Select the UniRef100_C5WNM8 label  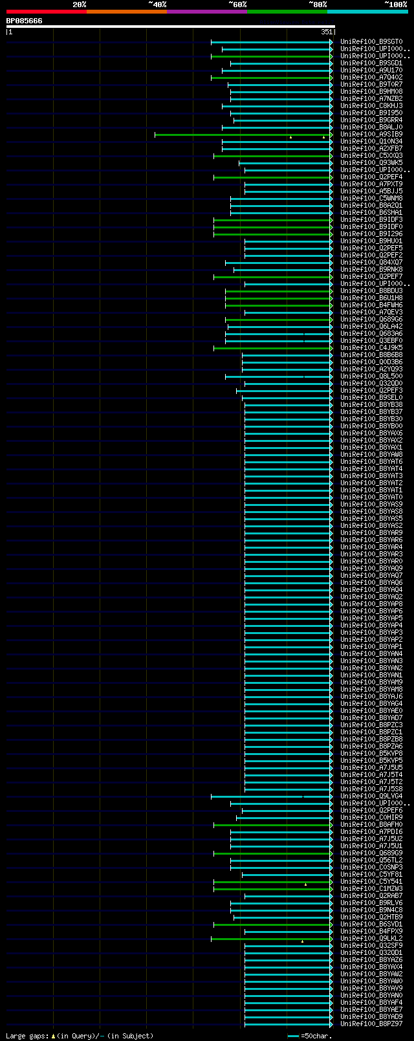[x=371, y=199]
